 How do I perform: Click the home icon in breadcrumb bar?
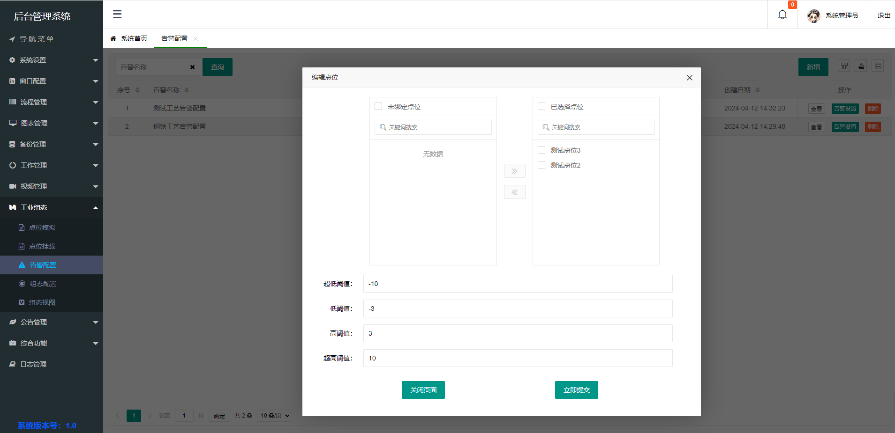(x=113, y=38)
